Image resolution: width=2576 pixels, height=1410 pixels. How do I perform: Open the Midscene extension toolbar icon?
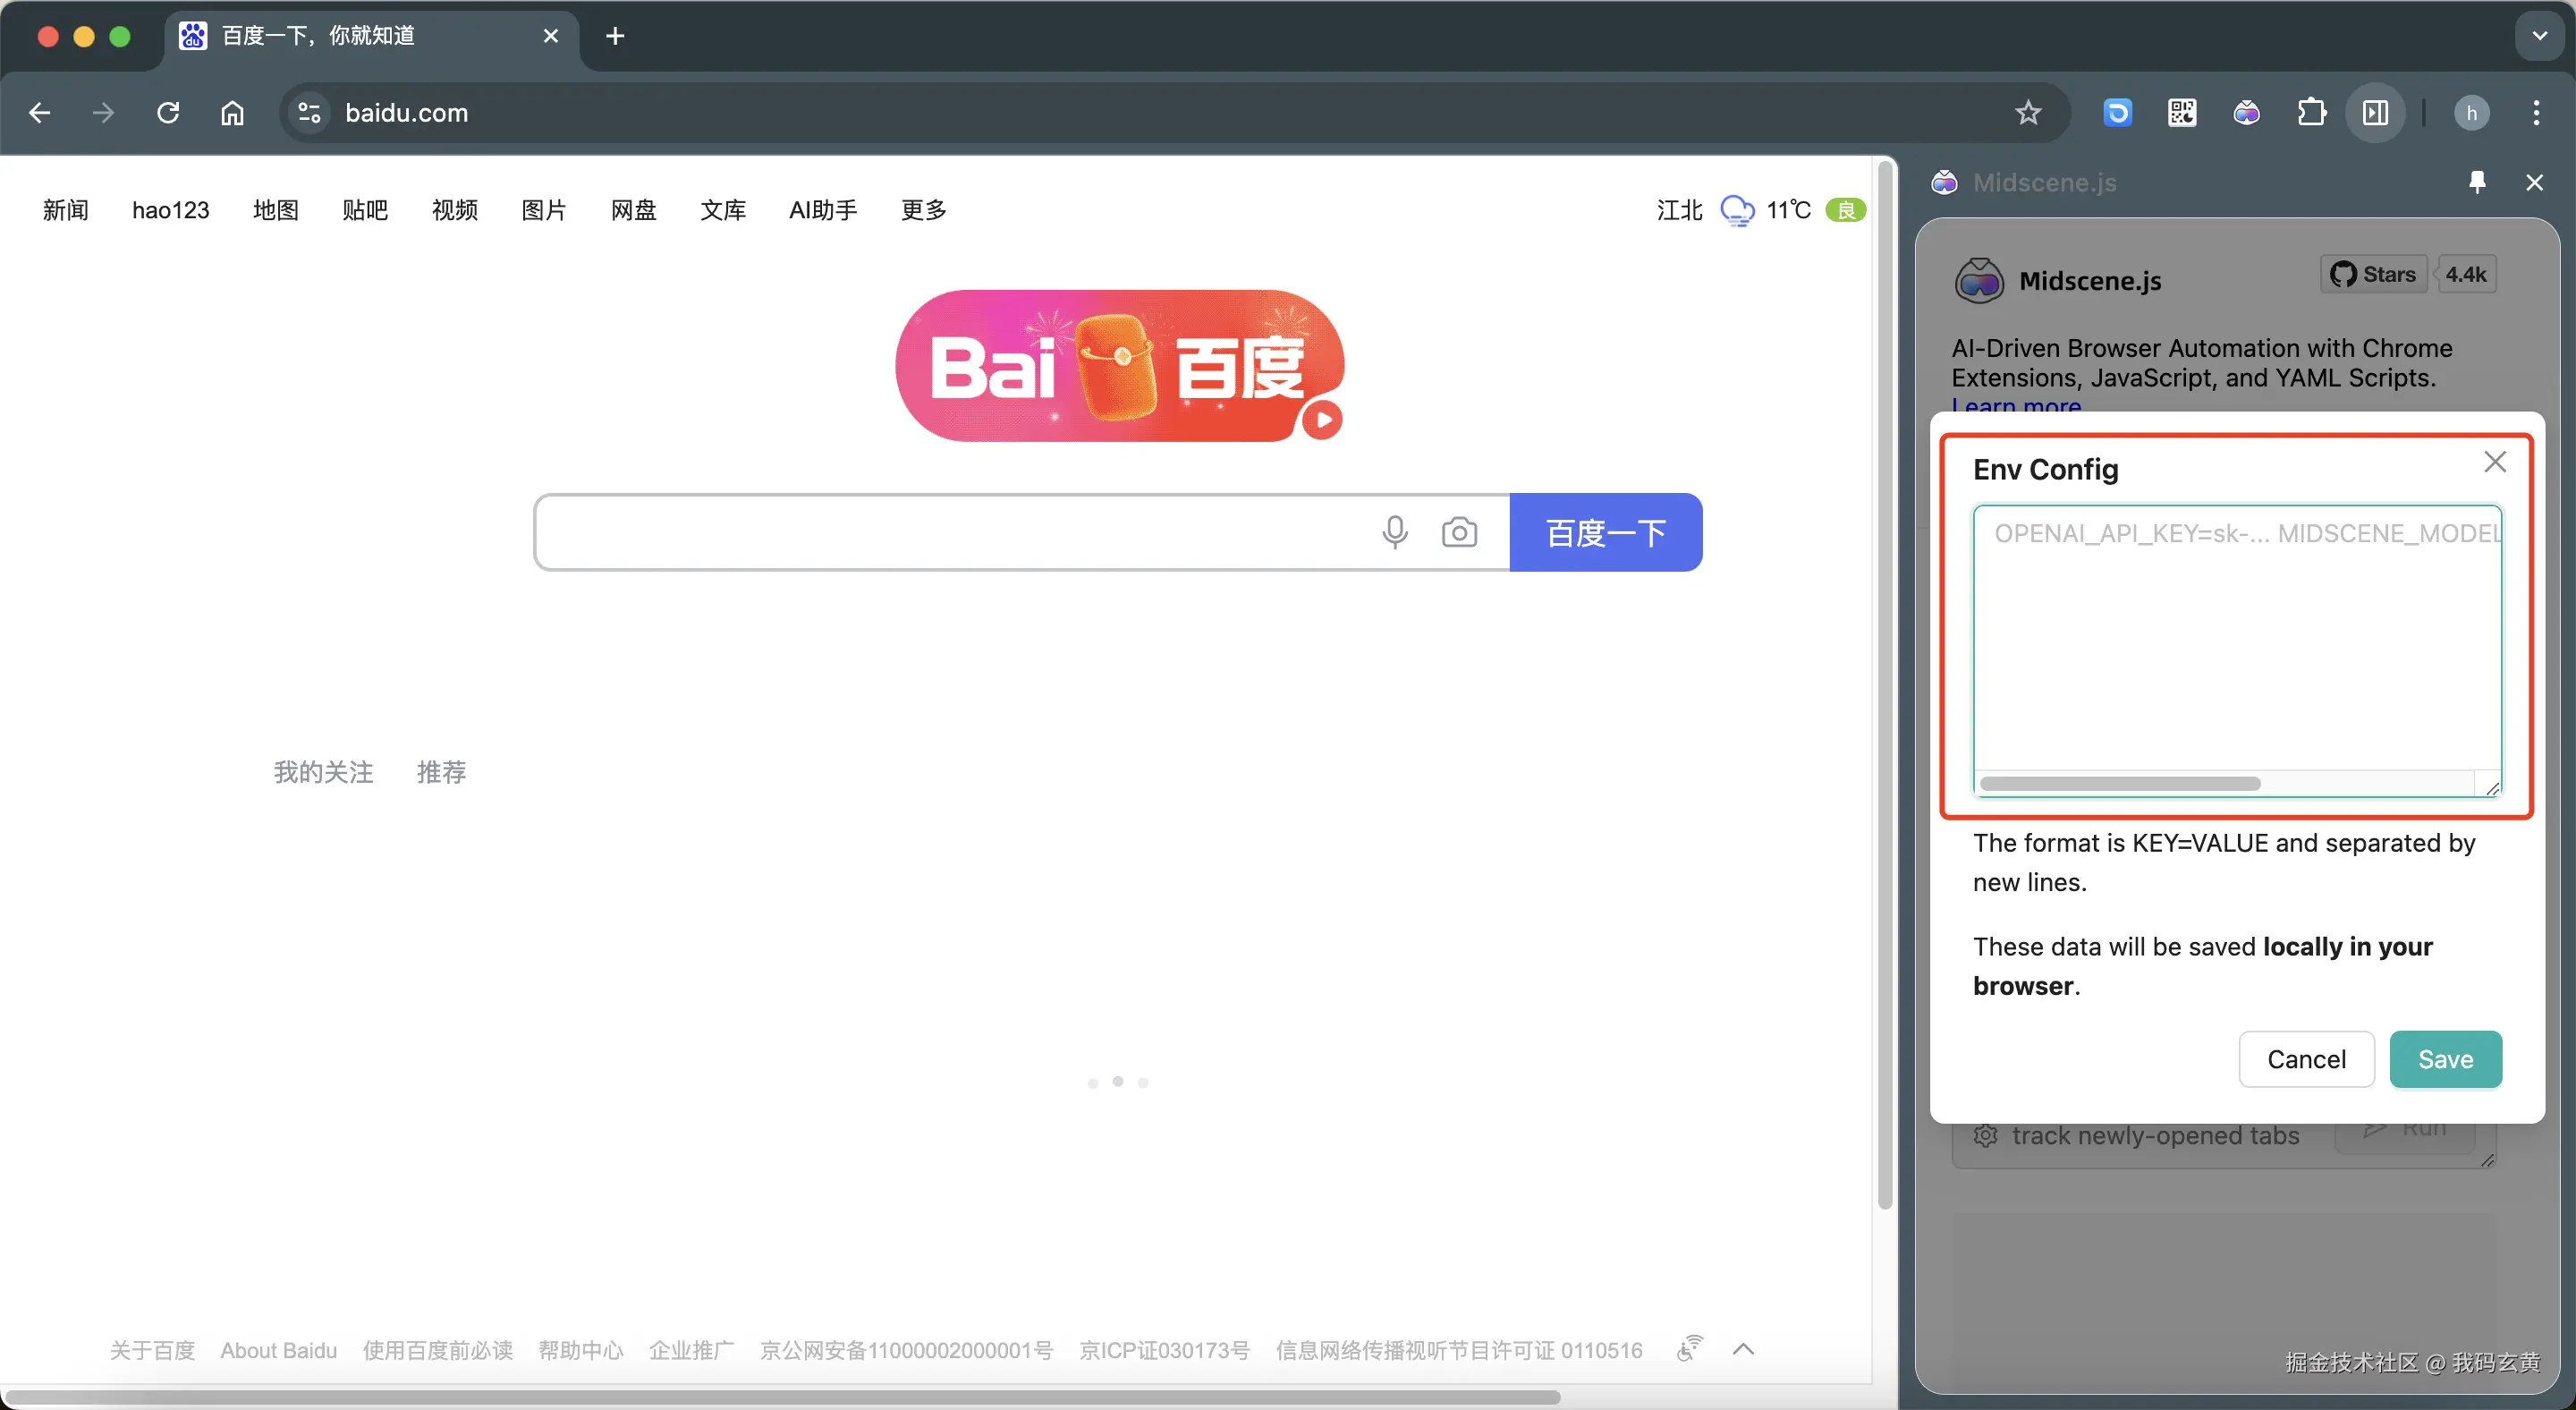pyautogui.click(x=2246, y=113)
